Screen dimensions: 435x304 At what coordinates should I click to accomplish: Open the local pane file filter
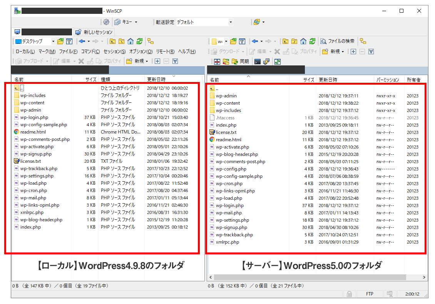pos(69,42)
